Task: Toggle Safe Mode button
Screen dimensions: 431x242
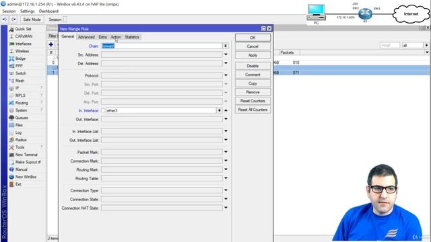Action: (32, 19)
